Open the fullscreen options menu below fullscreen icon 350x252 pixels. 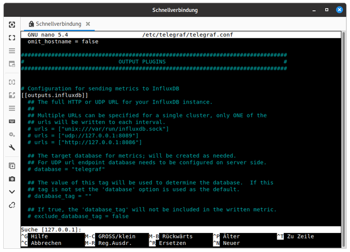12,51
